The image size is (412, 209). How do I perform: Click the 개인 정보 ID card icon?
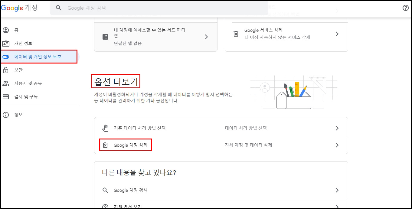6,44
